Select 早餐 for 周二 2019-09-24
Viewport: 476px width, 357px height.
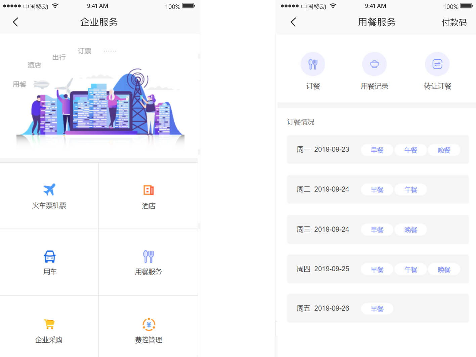377,189
